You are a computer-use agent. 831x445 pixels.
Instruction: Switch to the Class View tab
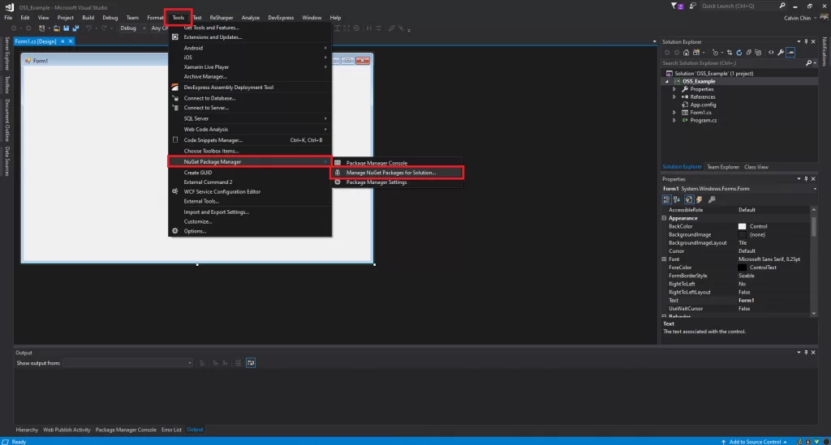point(756,167)
